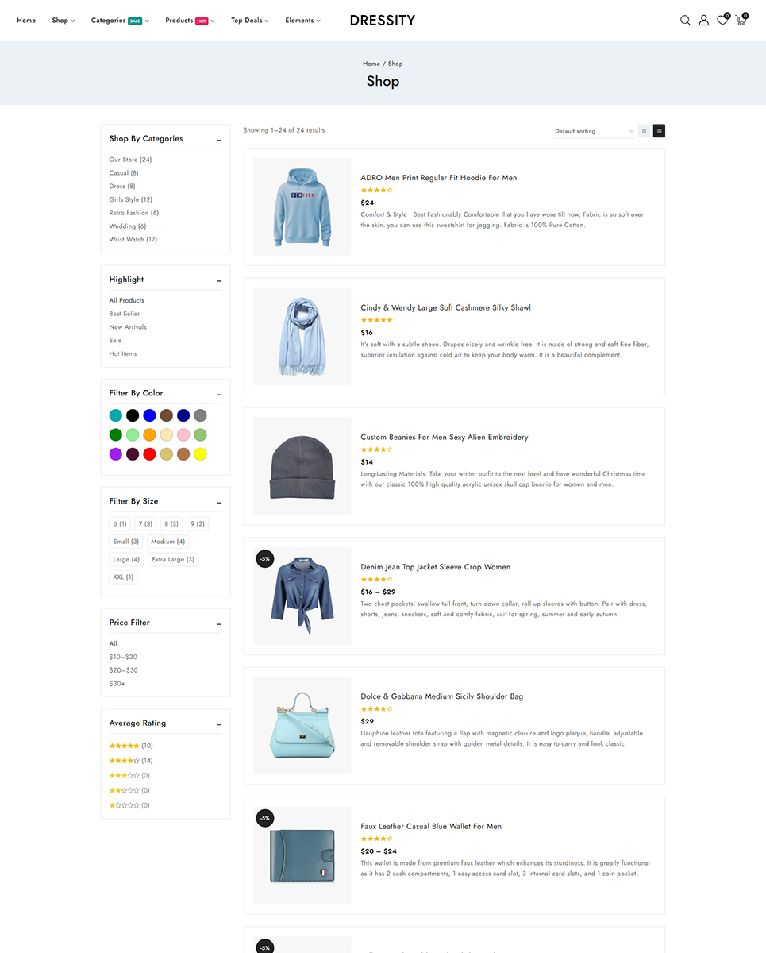
Task: Click the user account icon
Action: point(703,21)
